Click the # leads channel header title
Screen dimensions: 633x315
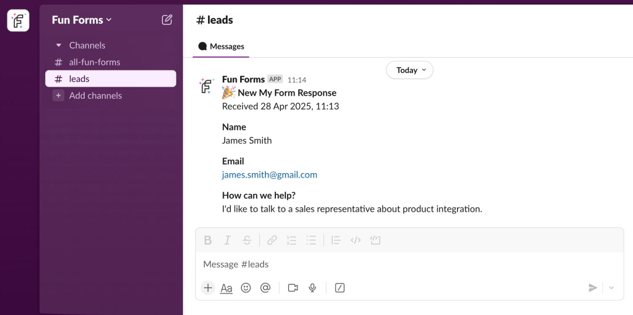215,20
